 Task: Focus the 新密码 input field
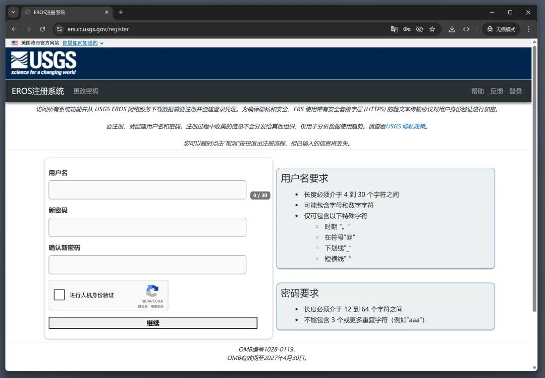[147, 227]
